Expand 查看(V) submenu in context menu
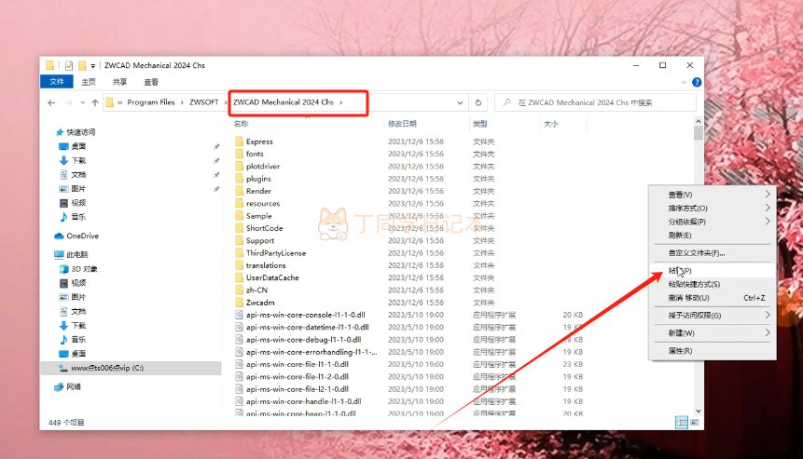Viewport: 803px width, 459px height. coord(713,195)
